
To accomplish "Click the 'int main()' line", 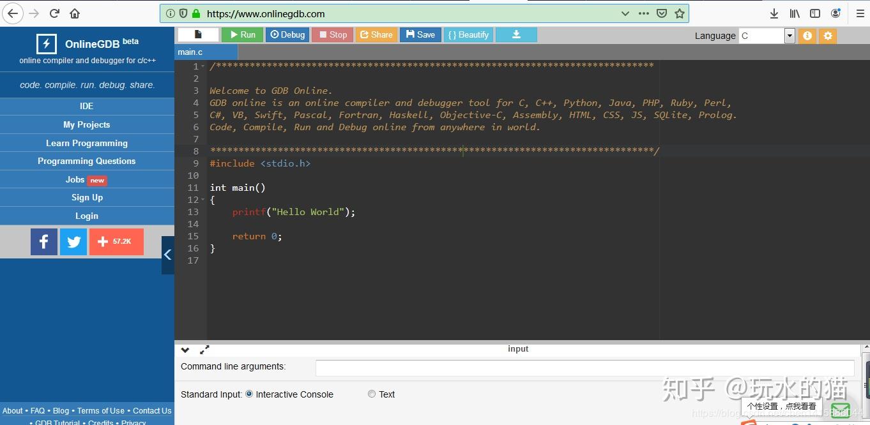I will (238, 188).
